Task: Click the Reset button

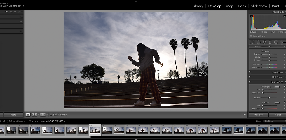Action: 278,115
